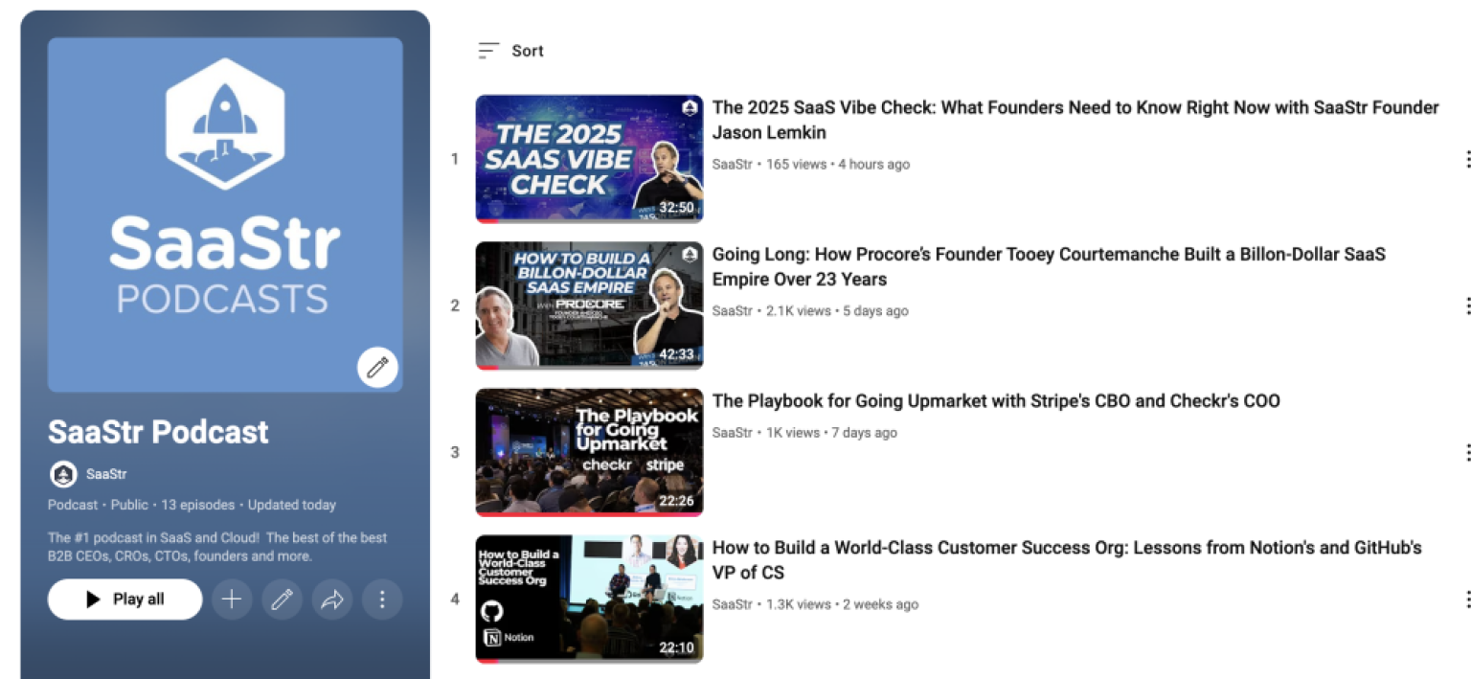Click the SaaStr Podcasts cover artwork
The width and height of the screenshot is (1471, 679).
click(225, 215)
